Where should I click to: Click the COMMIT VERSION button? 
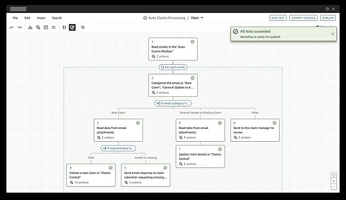303,18
